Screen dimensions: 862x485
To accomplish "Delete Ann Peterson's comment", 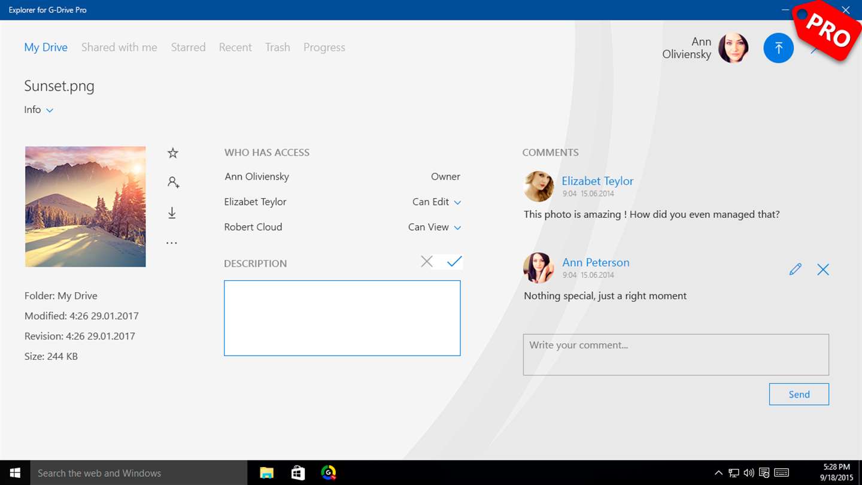I will (823, 269).
